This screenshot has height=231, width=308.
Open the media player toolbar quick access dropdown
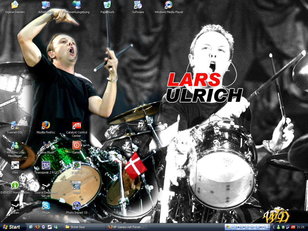[x=233, y=227]
